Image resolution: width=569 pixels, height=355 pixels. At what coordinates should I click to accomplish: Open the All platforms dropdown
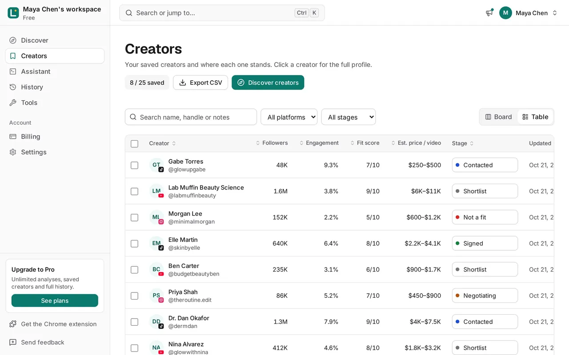[289, 117]
